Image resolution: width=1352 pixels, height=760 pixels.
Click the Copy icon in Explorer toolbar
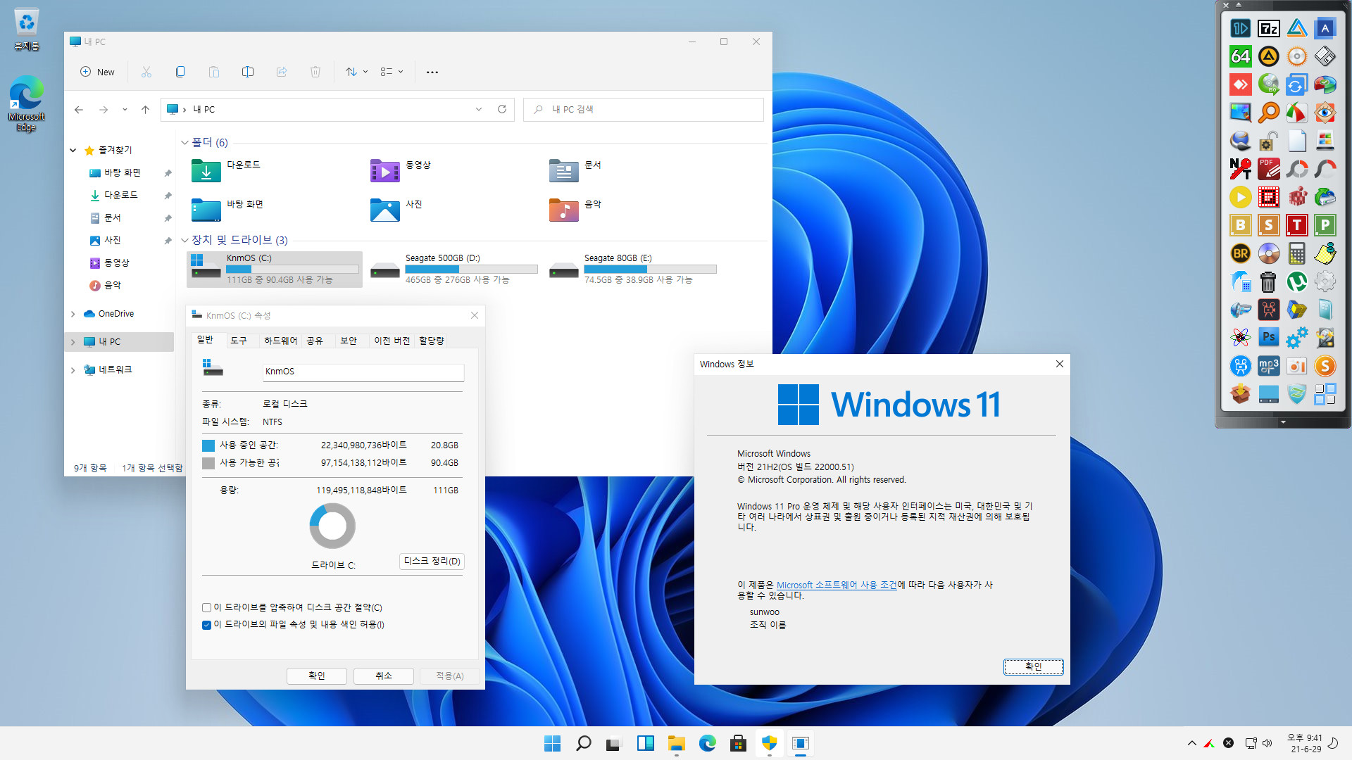(180, 72)
